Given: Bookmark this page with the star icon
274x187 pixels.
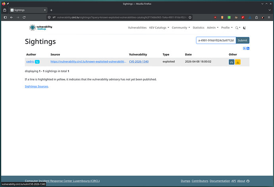Looking at the screenshot, I should (x=190, y=17).
